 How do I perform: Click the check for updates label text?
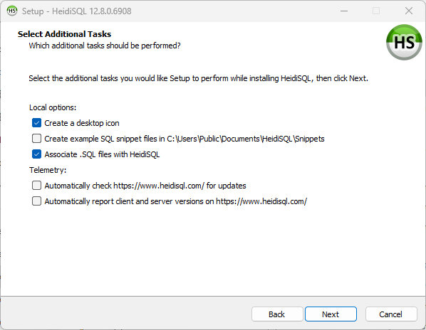coord(145,186)
